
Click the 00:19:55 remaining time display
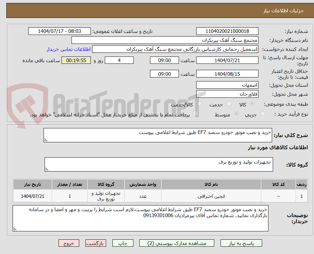pyautogui.click(x=76, y=60)
